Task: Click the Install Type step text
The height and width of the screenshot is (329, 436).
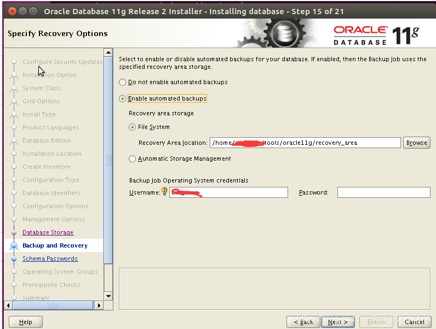Action: (39, 114)
